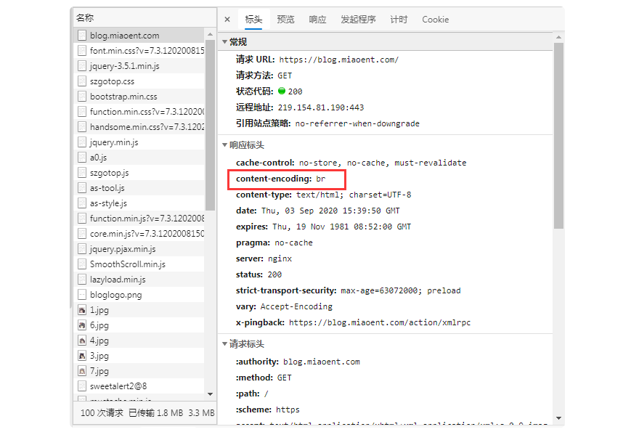The image size is (639, 440).
Task: Click thumbnail icon of 4.jpg
Action: (82, 341)
